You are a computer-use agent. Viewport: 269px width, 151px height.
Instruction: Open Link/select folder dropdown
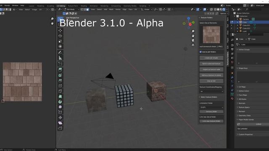[211, 107]
